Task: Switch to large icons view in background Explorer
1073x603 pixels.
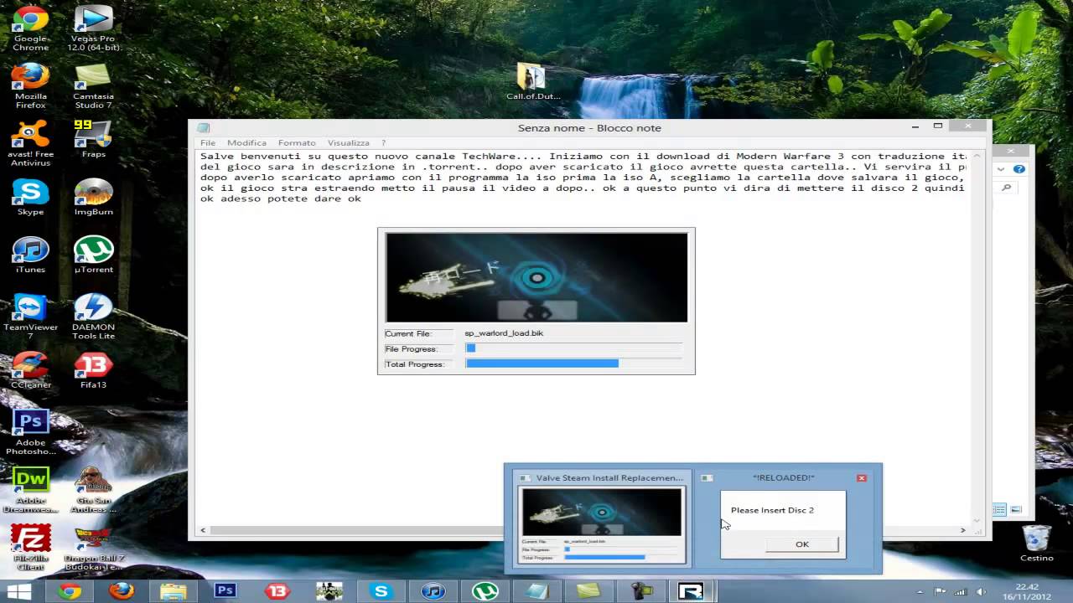Action: click(x=1016, y=509)
